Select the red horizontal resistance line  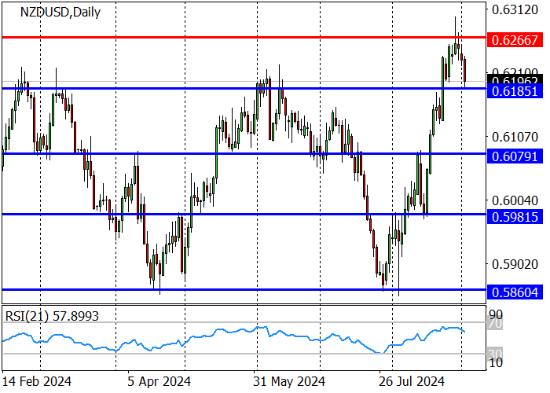click(x=244, y=37)
